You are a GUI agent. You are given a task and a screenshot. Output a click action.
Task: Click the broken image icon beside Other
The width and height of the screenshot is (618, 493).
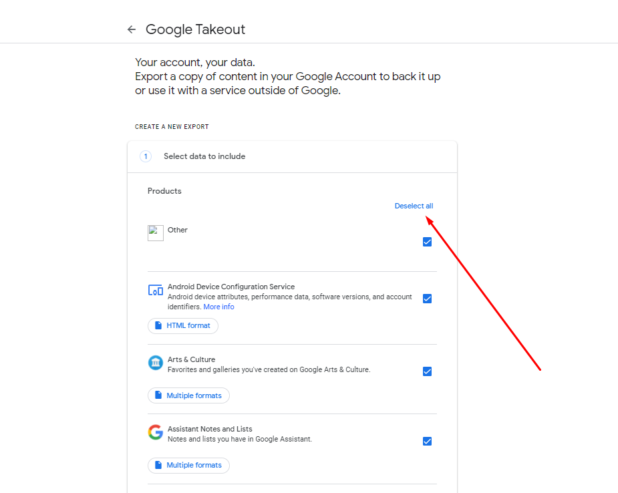pyautogui.click(x=156, y=233)
